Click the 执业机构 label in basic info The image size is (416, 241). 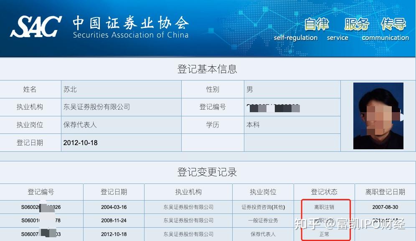[30, 107]
